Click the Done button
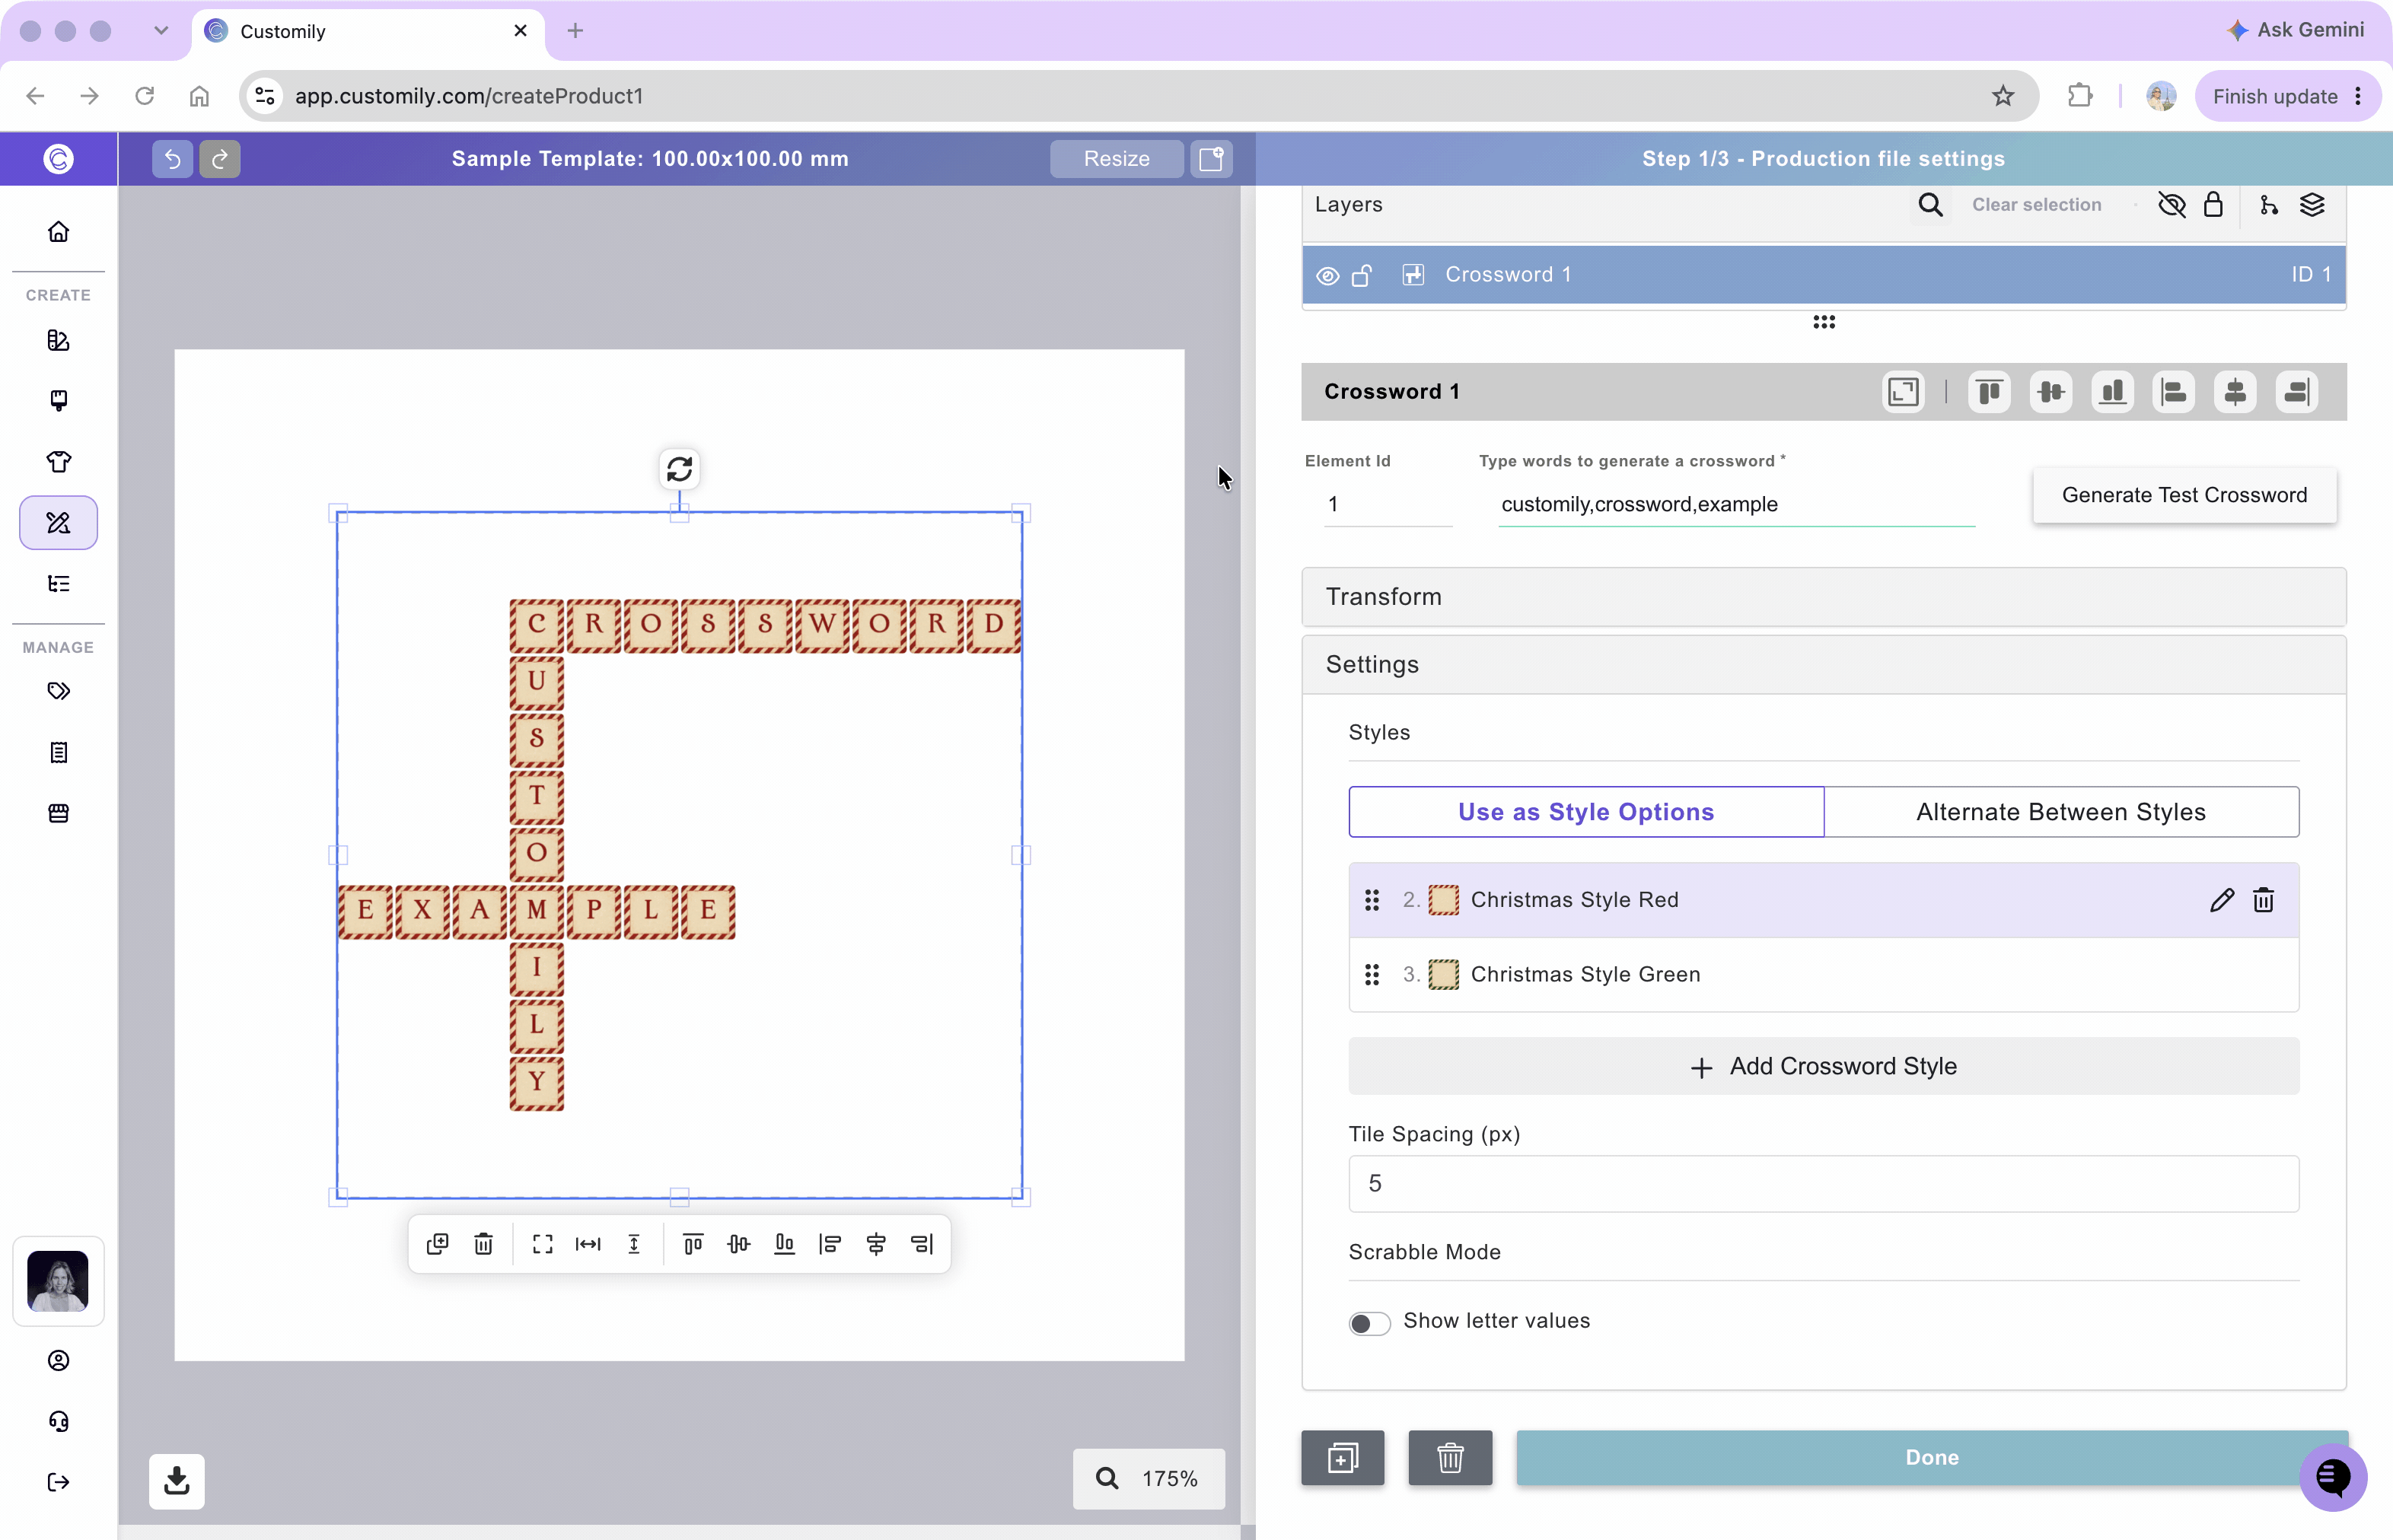The height and width of the screenshot is (1540, 2393). (x=1931, y=1458)
